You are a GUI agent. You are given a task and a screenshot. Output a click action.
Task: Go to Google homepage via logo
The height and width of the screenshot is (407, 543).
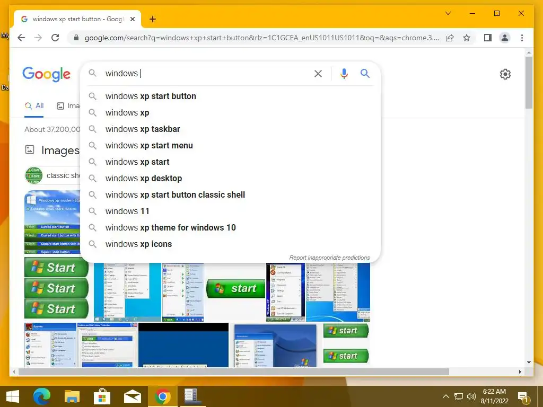47,74
